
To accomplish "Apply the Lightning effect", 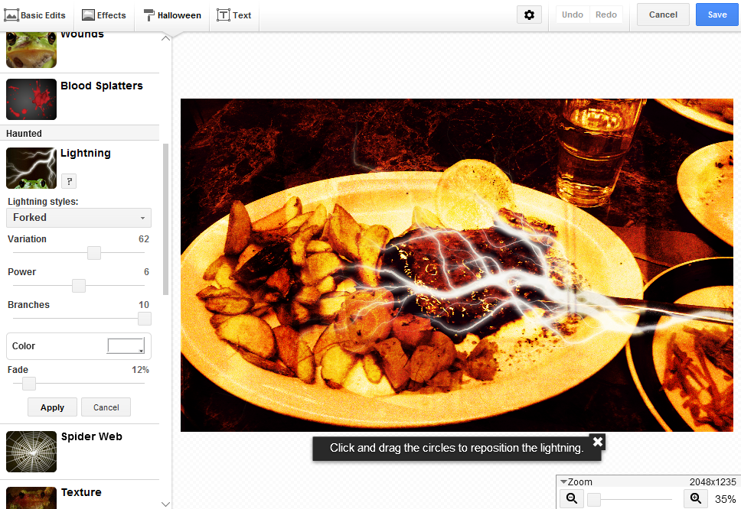I will tap(52, 407).
